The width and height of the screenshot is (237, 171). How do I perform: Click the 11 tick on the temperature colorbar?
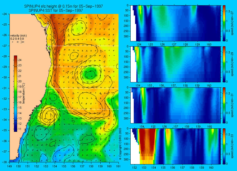(20, 129)
